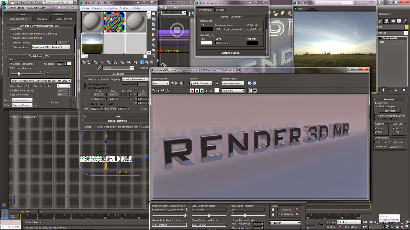
Task: Click Assign Material to Selection icon
Action: point(95,62)
